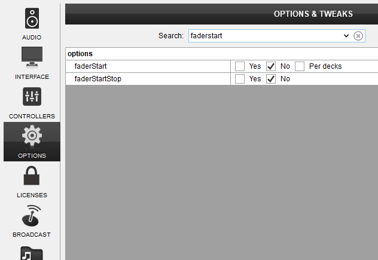378x260 pixels.
Task: Open the Audio settings speaker icon
Action: [x=32, y=19]
